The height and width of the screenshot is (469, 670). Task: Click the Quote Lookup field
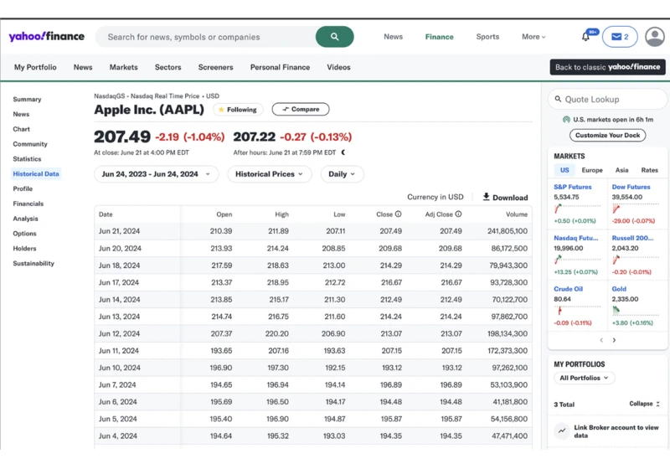click(x=607, y=99)
